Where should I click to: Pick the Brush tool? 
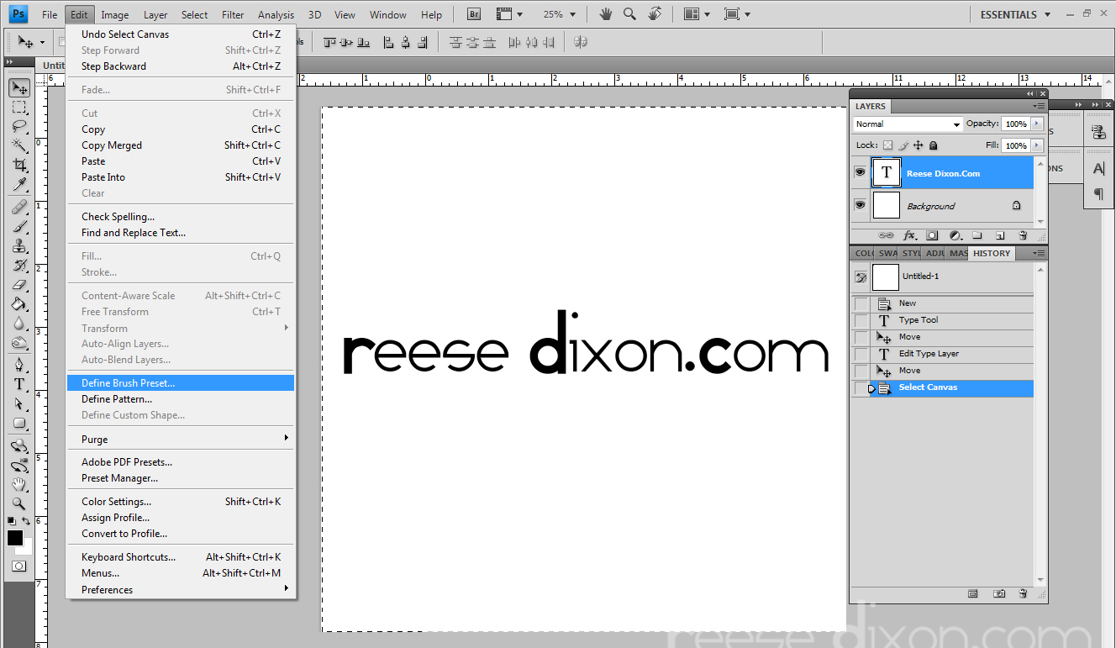tap(18, 226)
